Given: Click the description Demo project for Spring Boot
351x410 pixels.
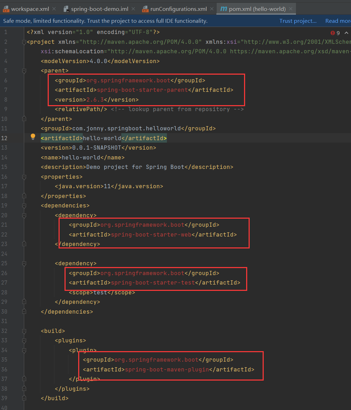Looking at the screenshot, I should [135, 167].
